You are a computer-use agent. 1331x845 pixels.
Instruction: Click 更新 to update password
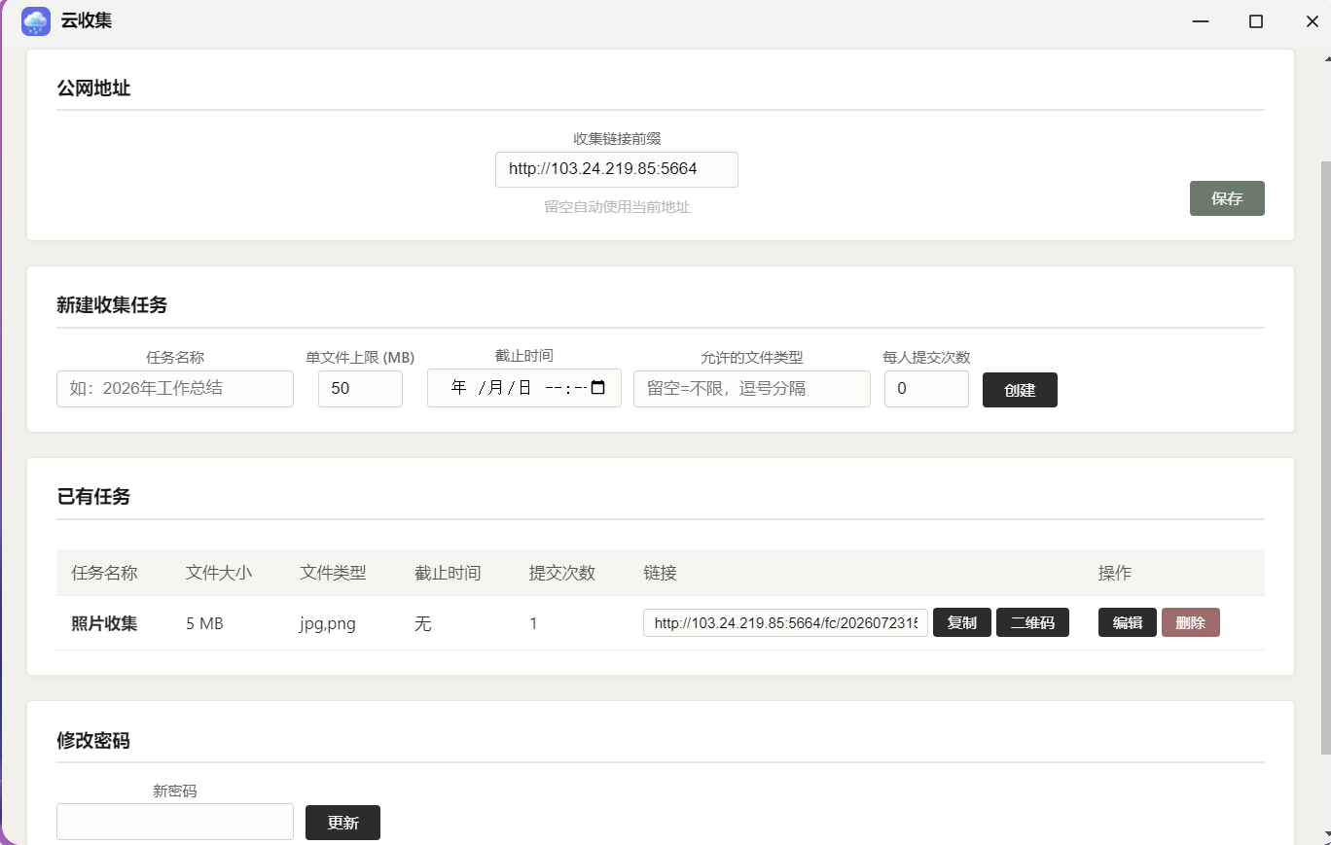coord(342,823)
